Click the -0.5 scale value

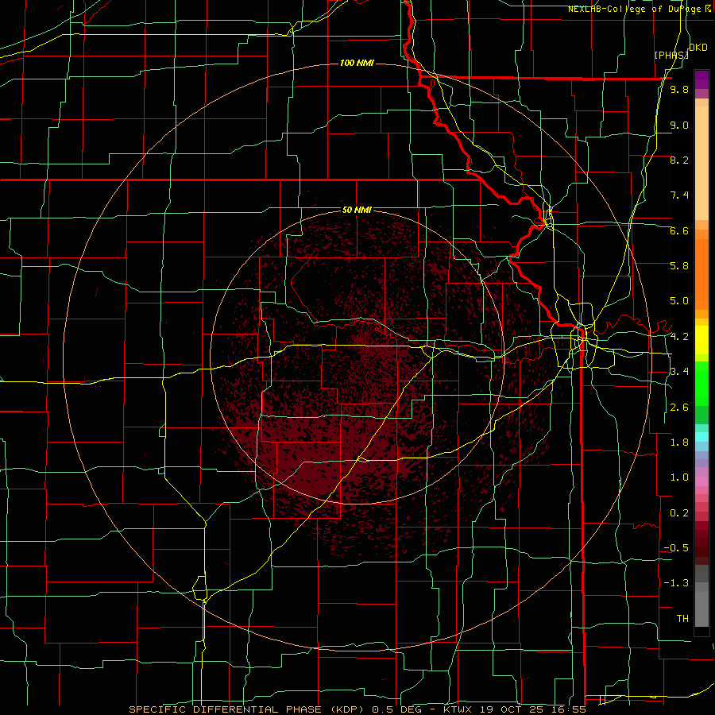676,548
